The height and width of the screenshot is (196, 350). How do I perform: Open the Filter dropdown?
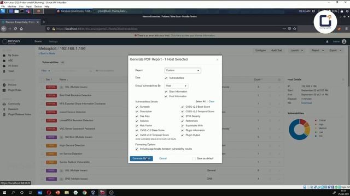46,71
